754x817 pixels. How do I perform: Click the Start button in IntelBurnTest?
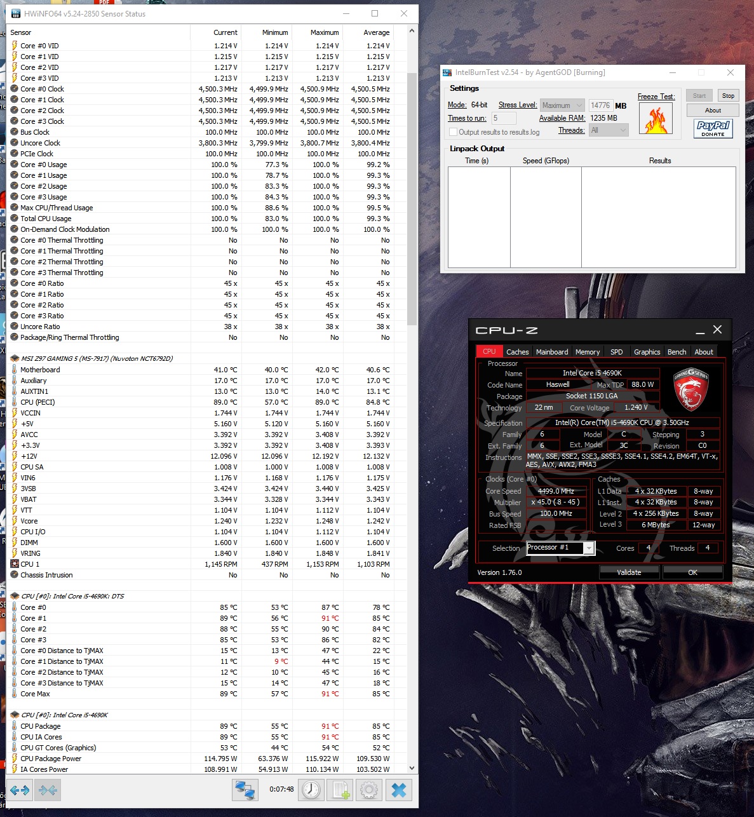point(699,96)
